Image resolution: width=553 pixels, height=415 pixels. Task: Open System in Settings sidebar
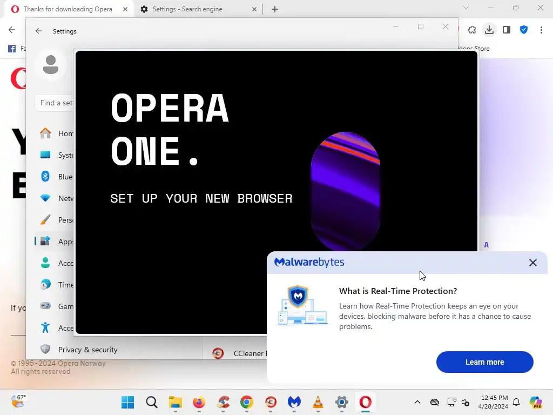[x=55, y=155]
